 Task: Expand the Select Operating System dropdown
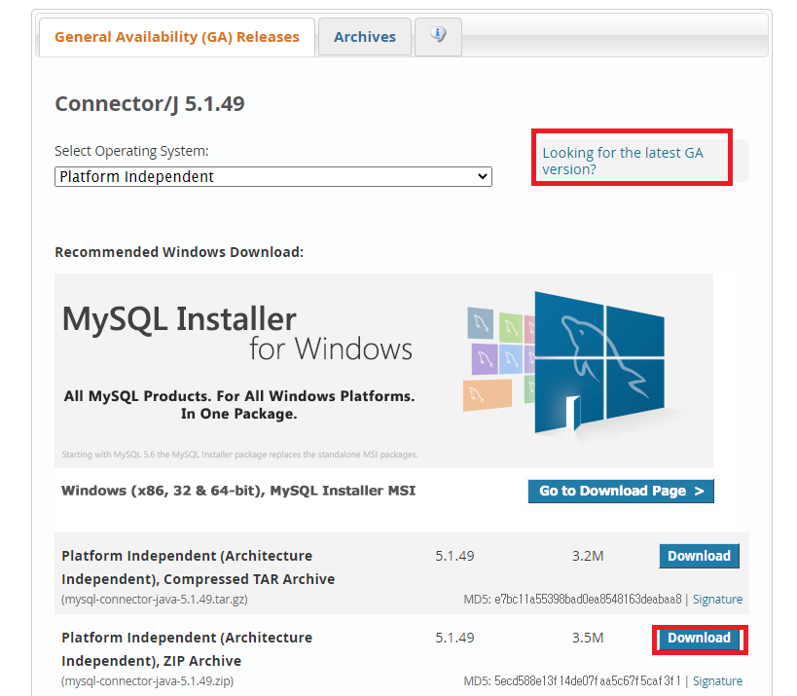272,176
